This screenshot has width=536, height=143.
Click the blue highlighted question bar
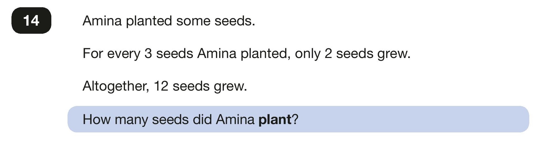298,119
